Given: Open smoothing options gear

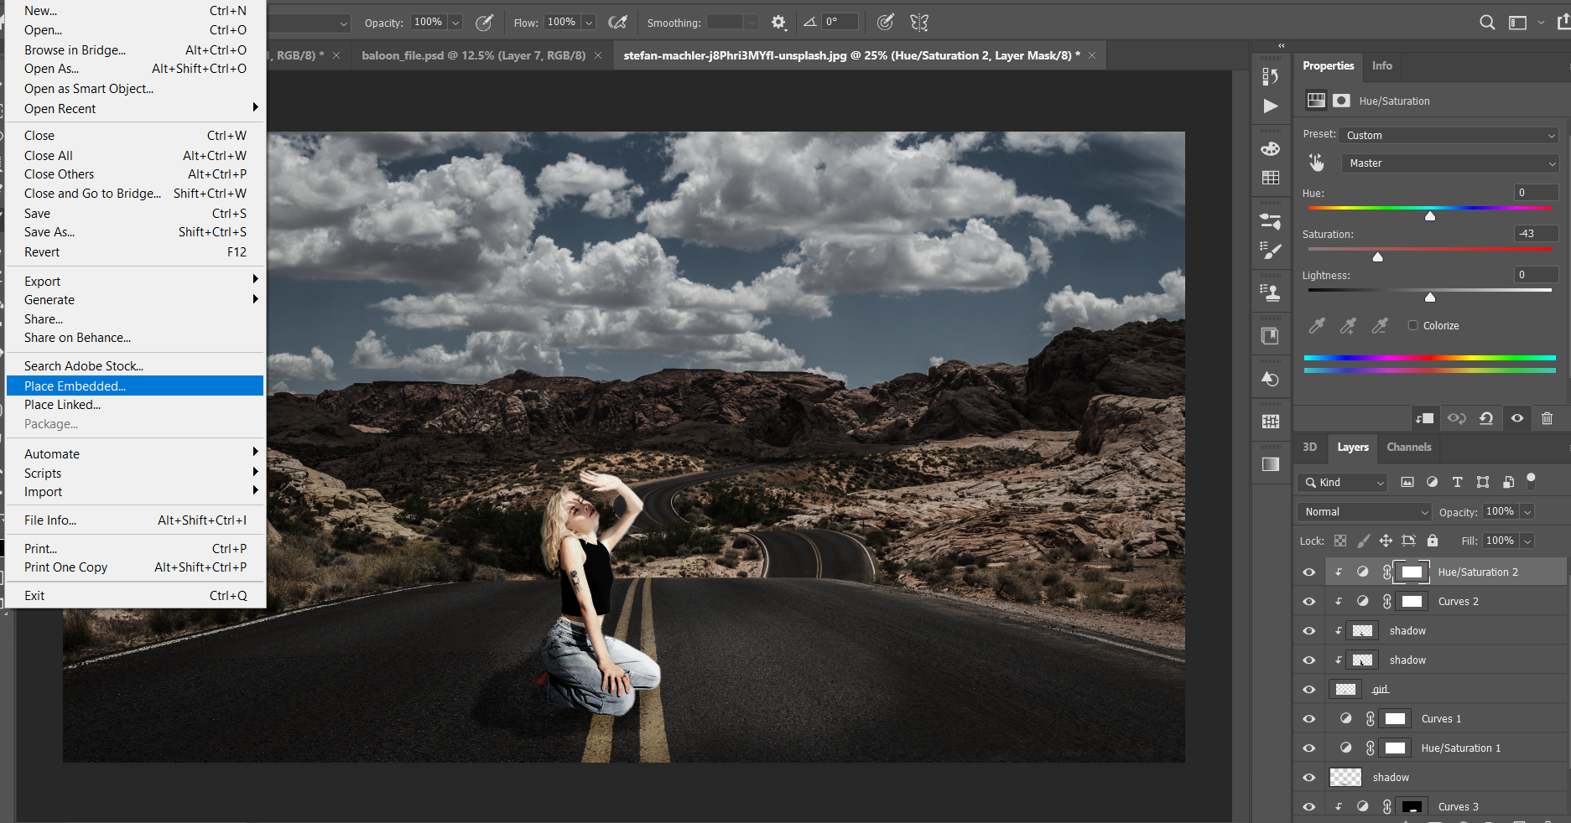Looking at the screenshot, I should tap(778, 23).
